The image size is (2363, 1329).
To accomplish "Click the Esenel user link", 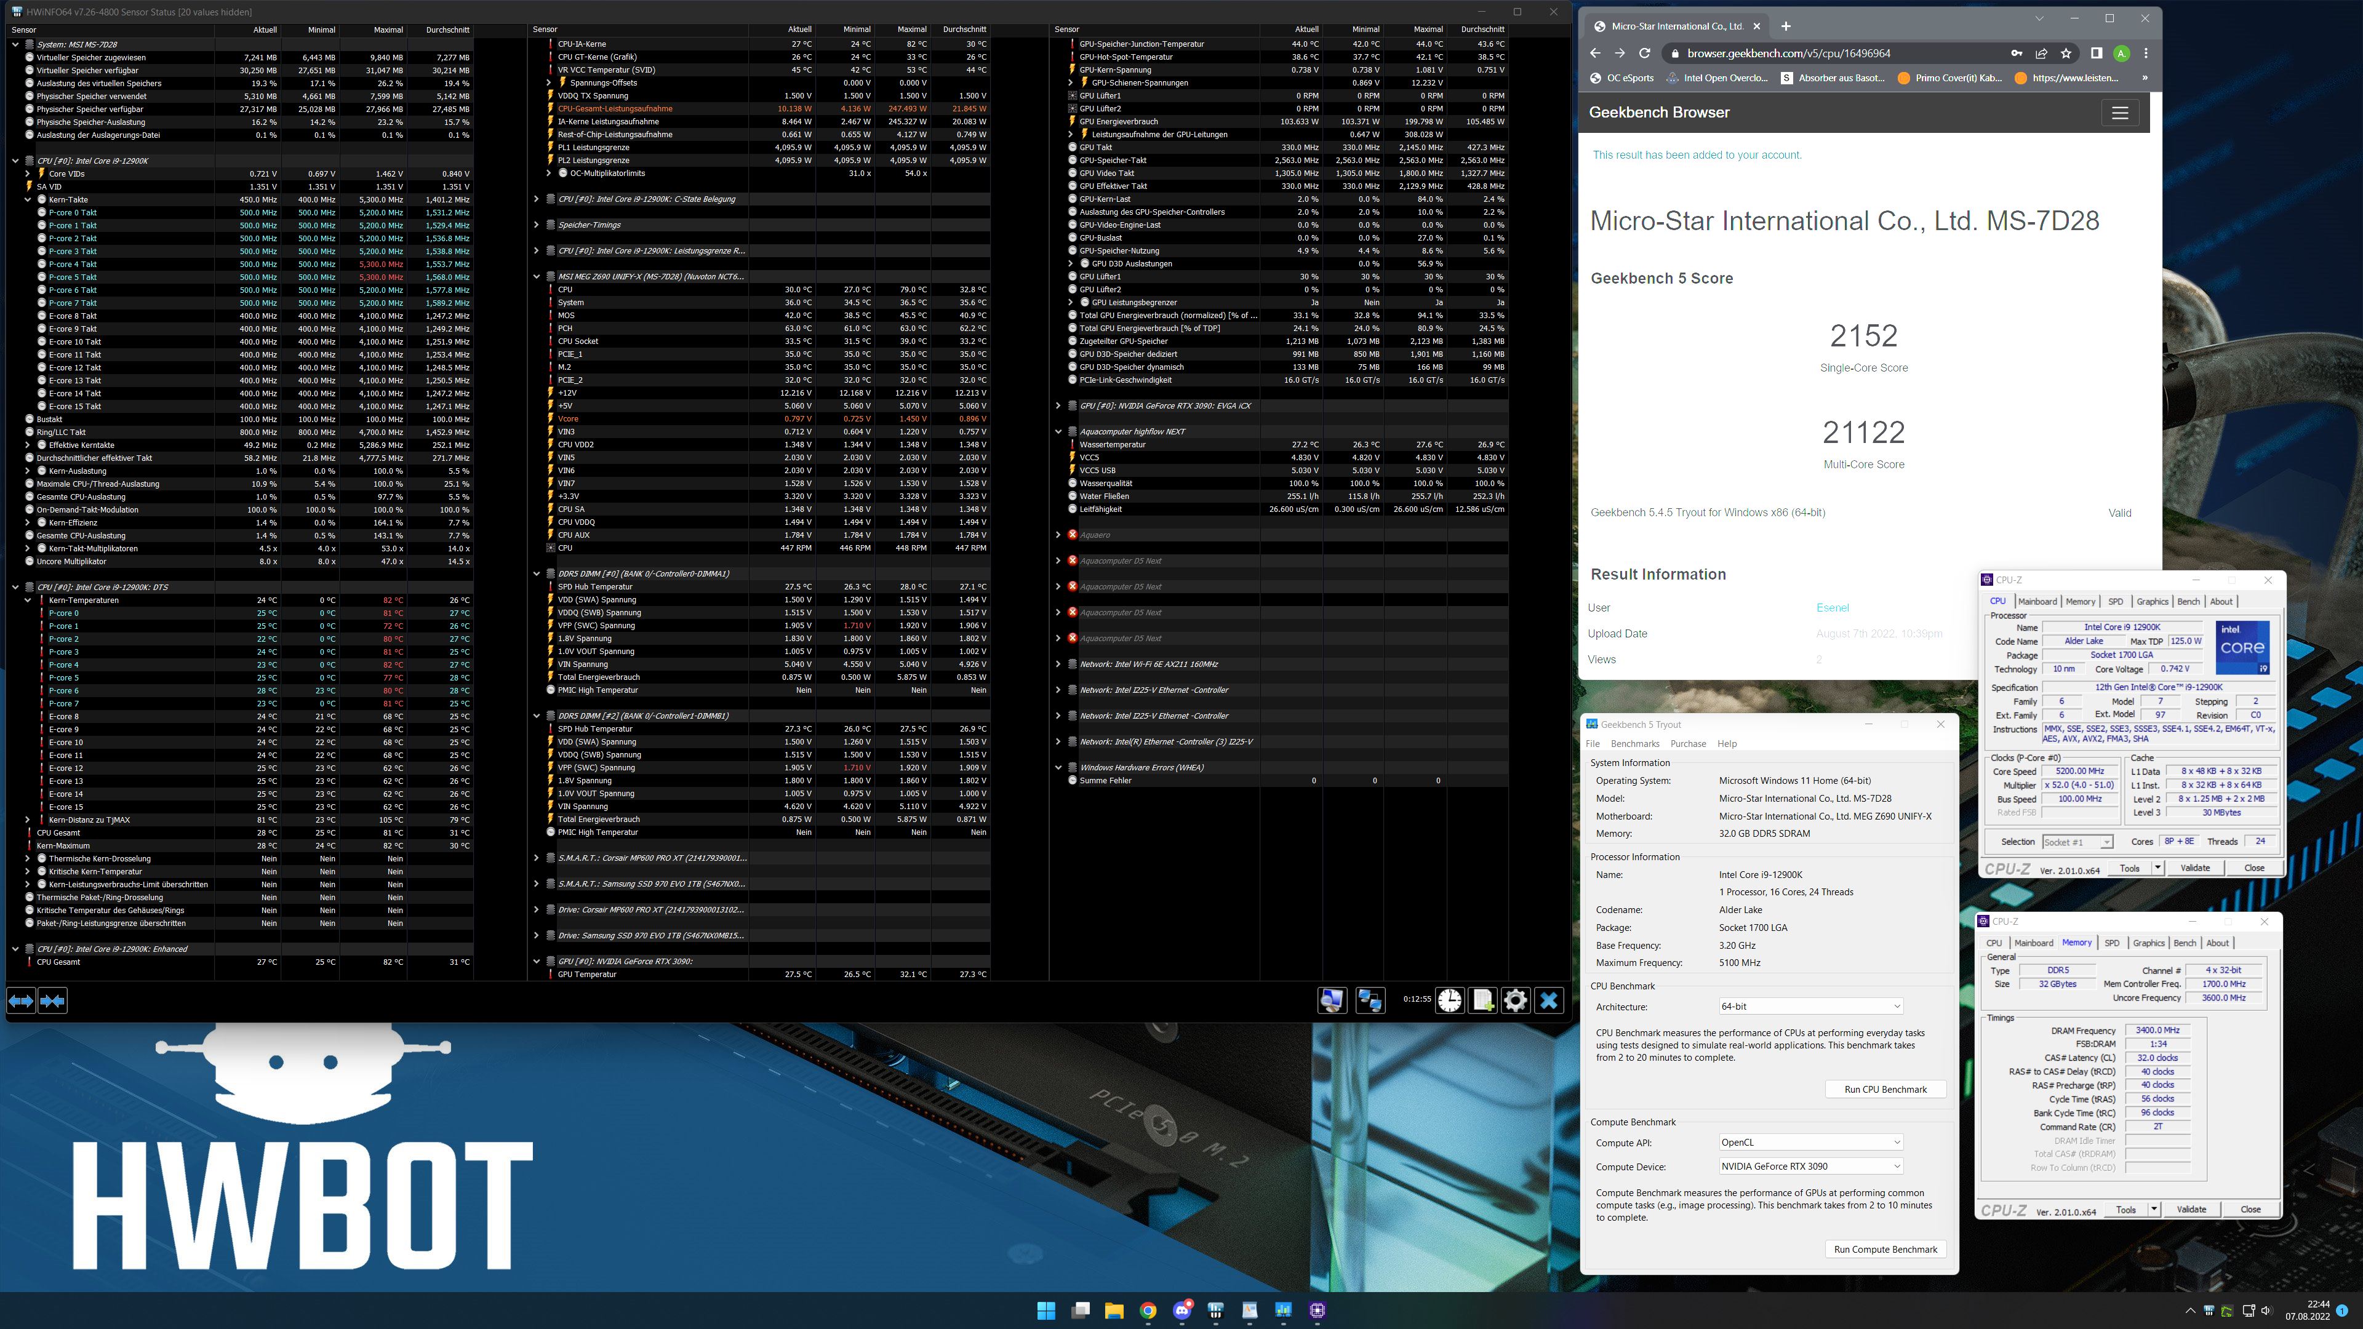I will click(1832, 607).
